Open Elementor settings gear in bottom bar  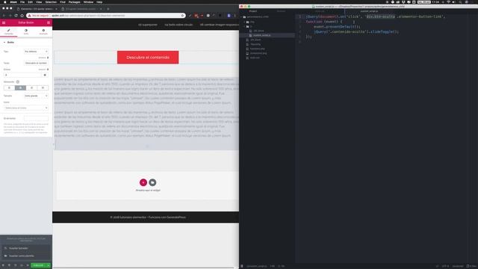3,265
